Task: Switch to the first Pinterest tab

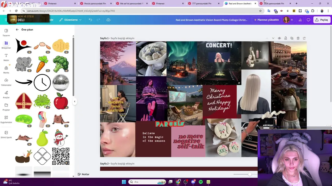Action: tap(59, 4)
